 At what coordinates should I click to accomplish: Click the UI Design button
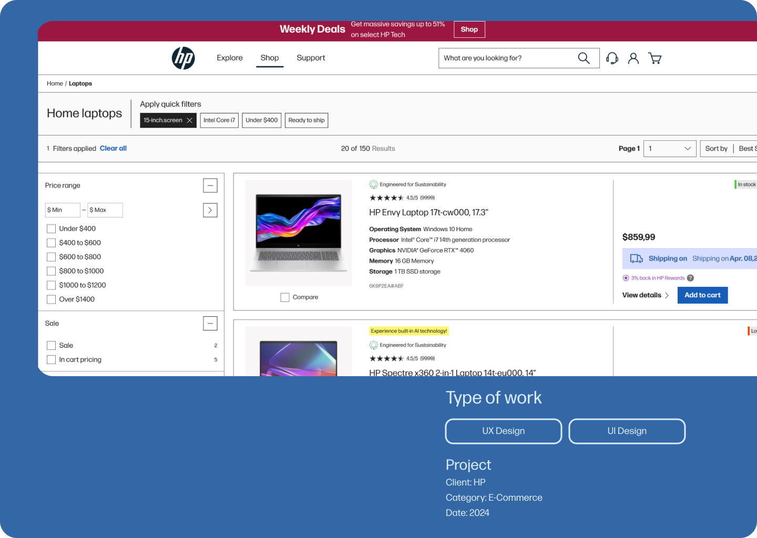click(x=627, y=431)
